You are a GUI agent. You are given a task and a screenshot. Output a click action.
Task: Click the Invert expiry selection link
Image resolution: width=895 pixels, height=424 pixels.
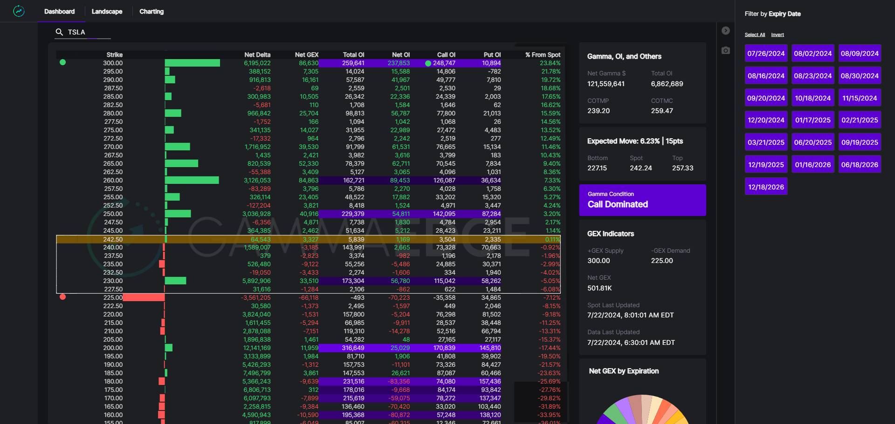[778, 35]
